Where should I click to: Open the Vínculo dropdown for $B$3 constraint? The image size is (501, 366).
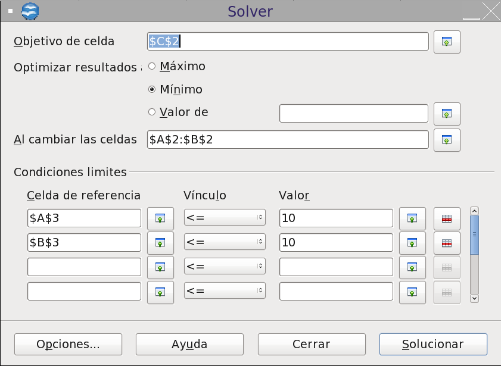coord(225,243)
